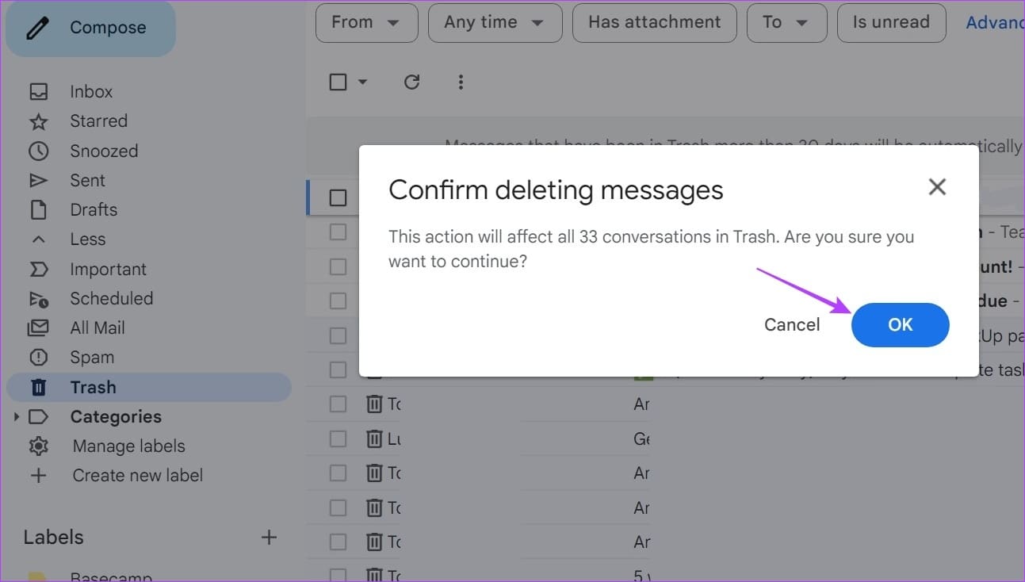This screenshot has height=582, width=1025.
Task: Close the Confirm deleting messages dialog
Action: [x=937, y=187]
